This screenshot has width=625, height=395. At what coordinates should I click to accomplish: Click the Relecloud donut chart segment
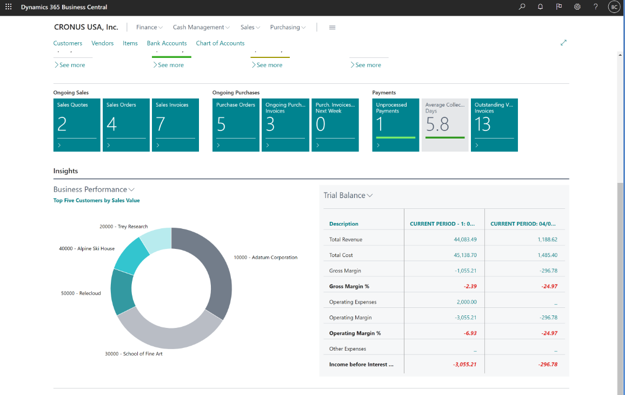(122, 293)
